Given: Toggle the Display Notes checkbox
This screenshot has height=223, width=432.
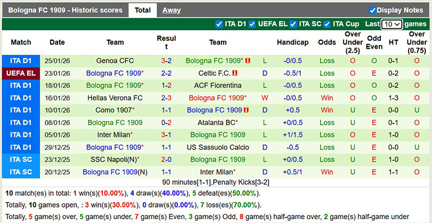Looking at the screenshot, I should point(373,10).
